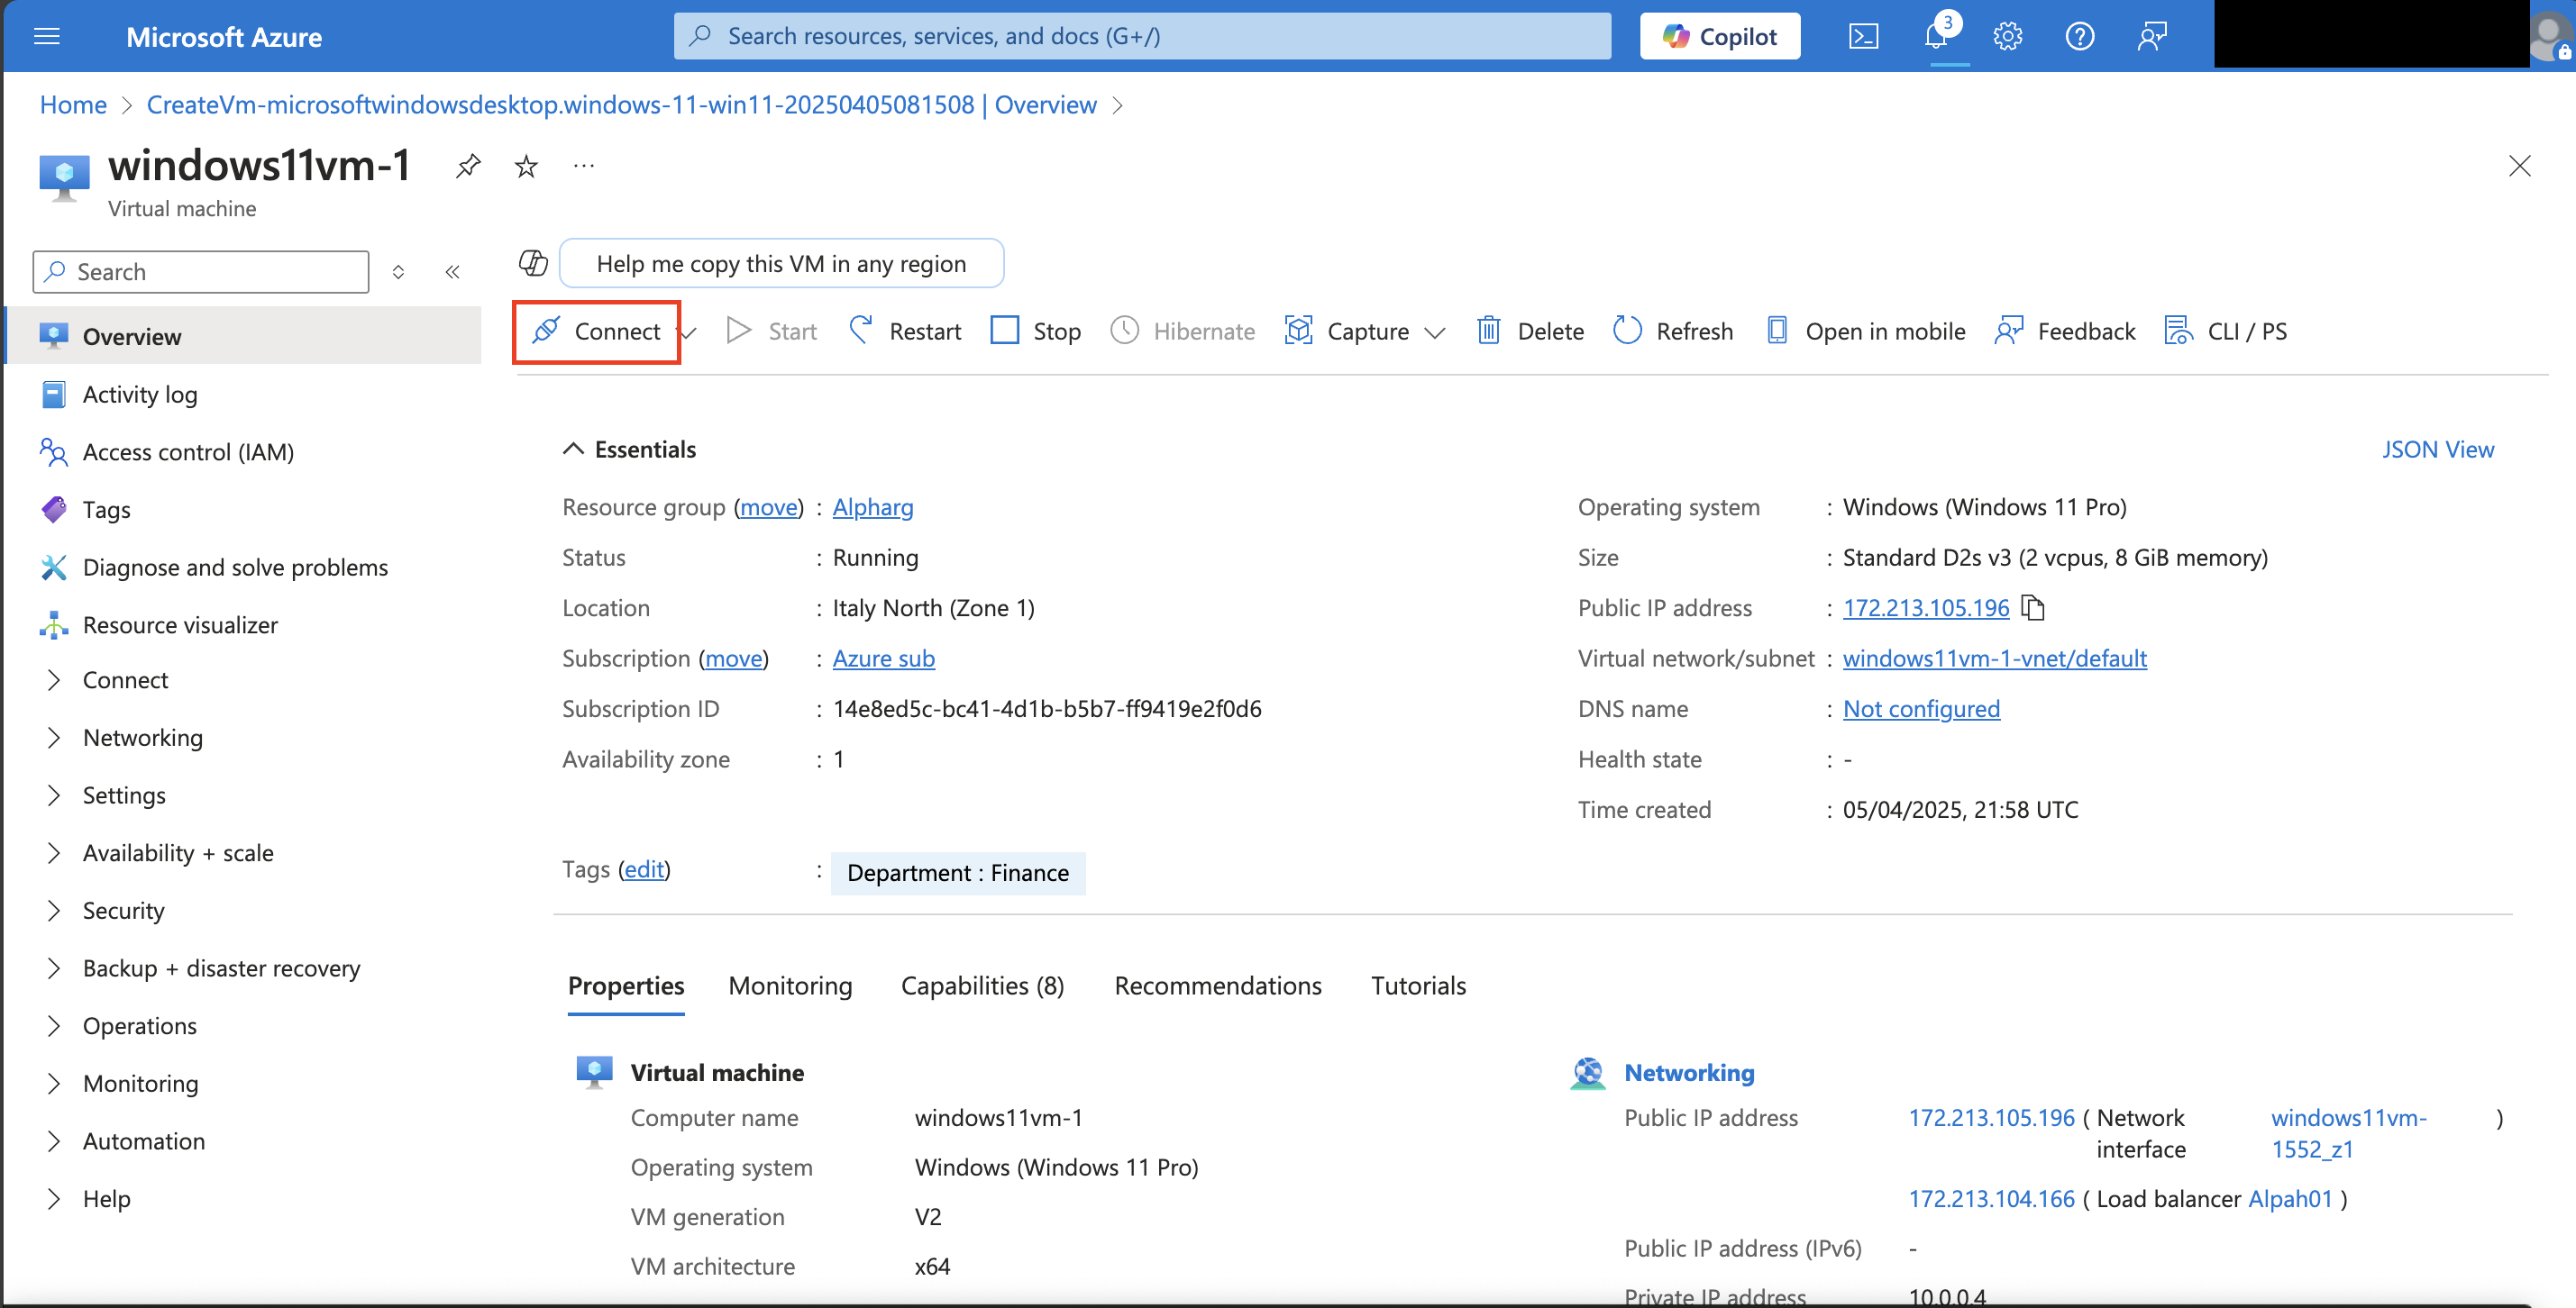Open the CLI / PS option

[x=2225, y=331]
